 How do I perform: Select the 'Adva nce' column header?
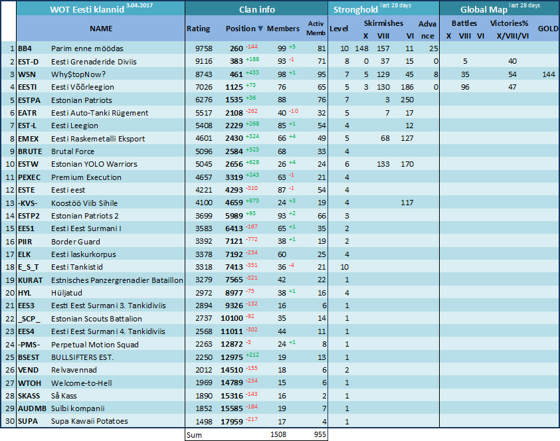coord(428,30)
